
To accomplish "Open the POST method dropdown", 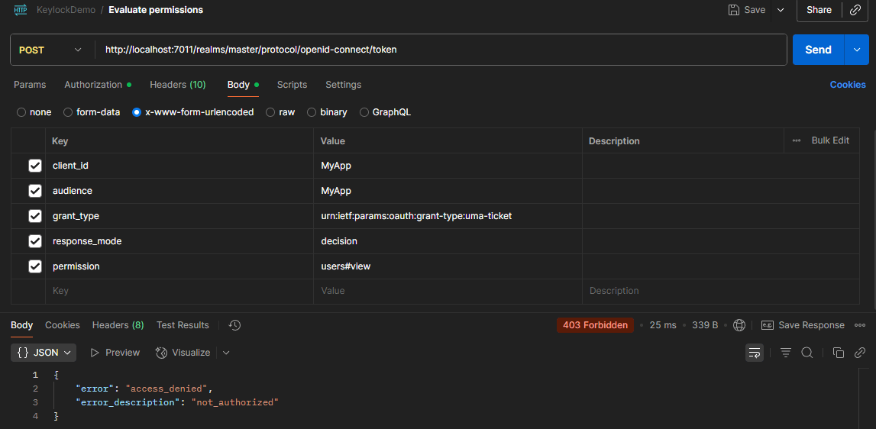I will tap(50, 50).
